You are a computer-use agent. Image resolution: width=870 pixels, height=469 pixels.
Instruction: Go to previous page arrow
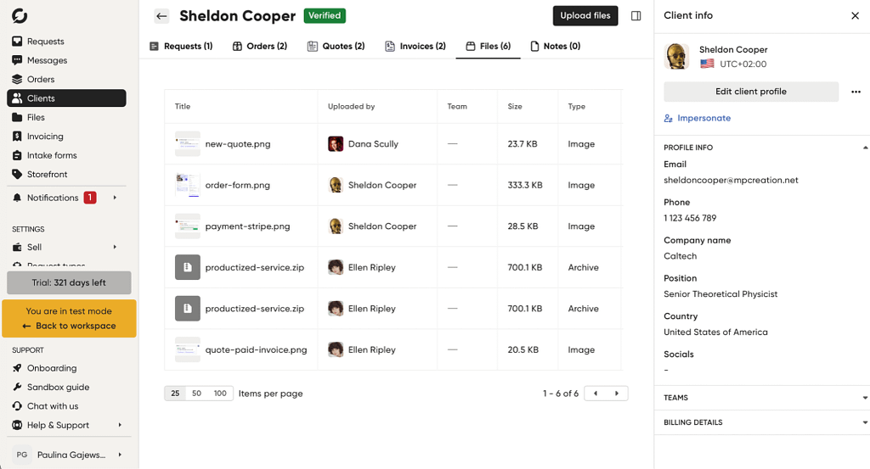(596, 394)
